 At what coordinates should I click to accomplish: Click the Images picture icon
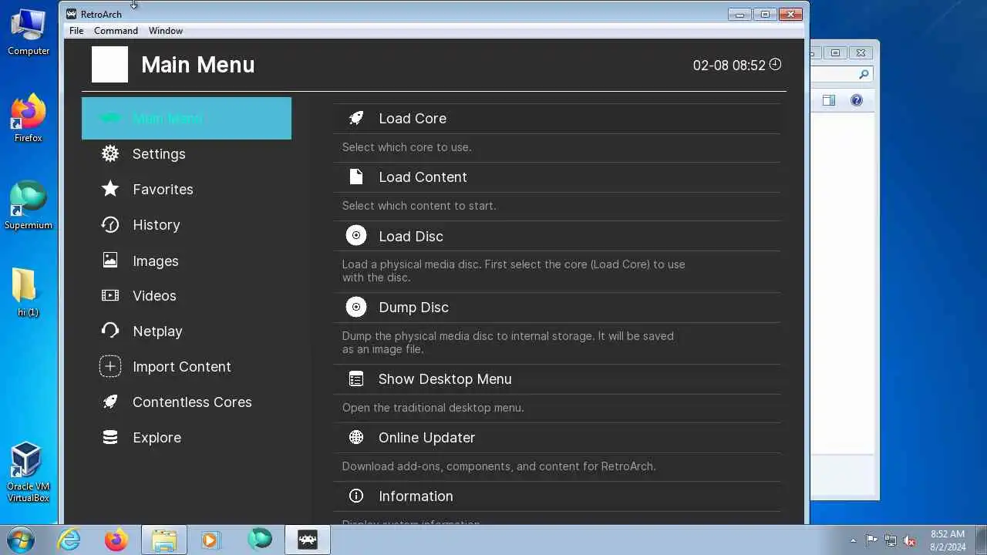click(110, 261)
